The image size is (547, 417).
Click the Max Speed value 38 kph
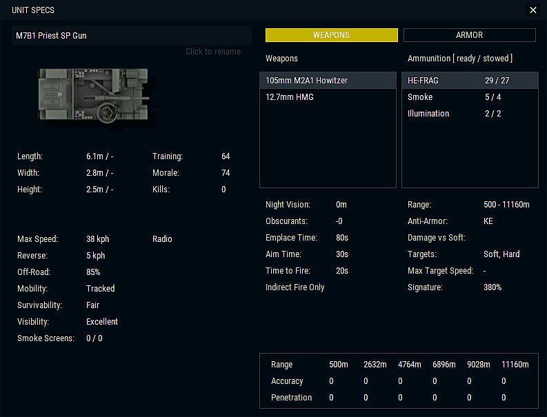[98, 239]
